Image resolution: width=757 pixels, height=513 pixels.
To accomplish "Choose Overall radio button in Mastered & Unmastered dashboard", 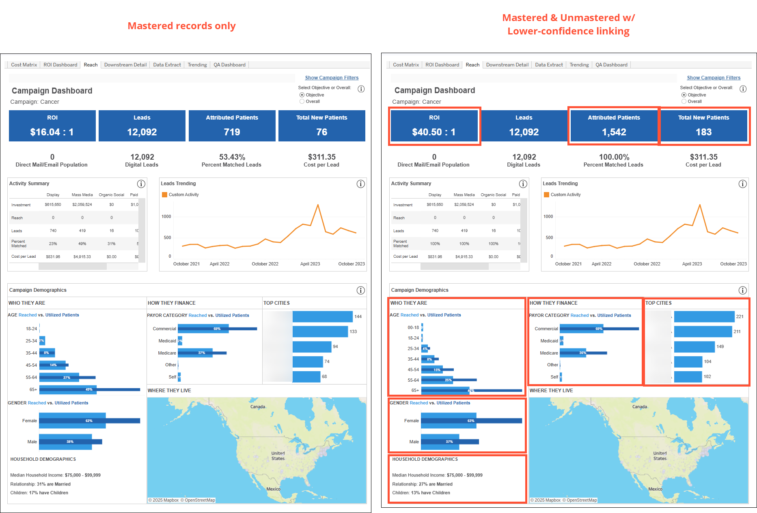I will click(684, 101).
